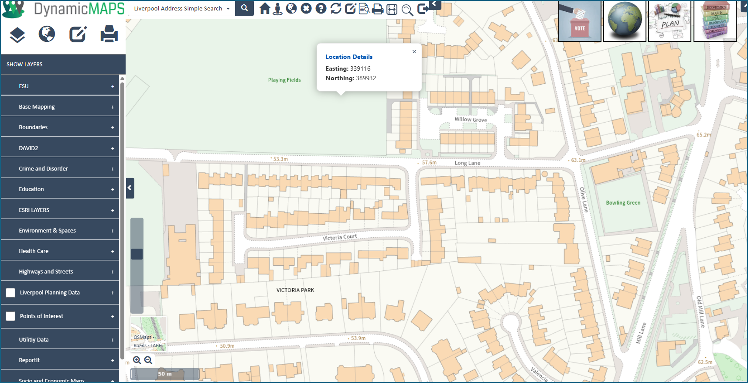Screen dimensions: 748x383
Task: Click the Location Details heading
Action: pos(349,57)
